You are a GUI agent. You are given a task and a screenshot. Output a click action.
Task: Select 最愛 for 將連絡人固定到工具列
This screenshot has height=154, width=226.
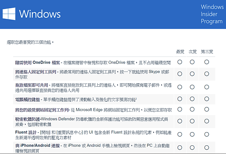point(180,74)
